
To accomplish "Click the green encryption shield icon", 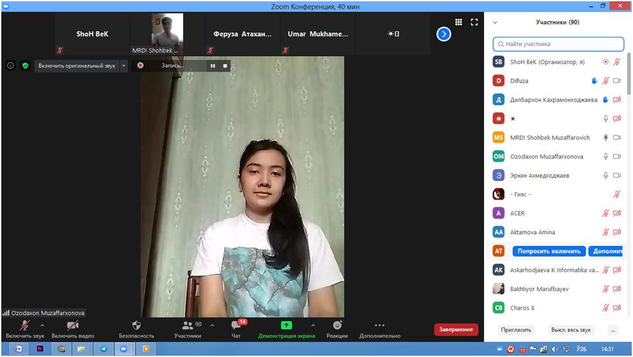I will coord(25,65).
